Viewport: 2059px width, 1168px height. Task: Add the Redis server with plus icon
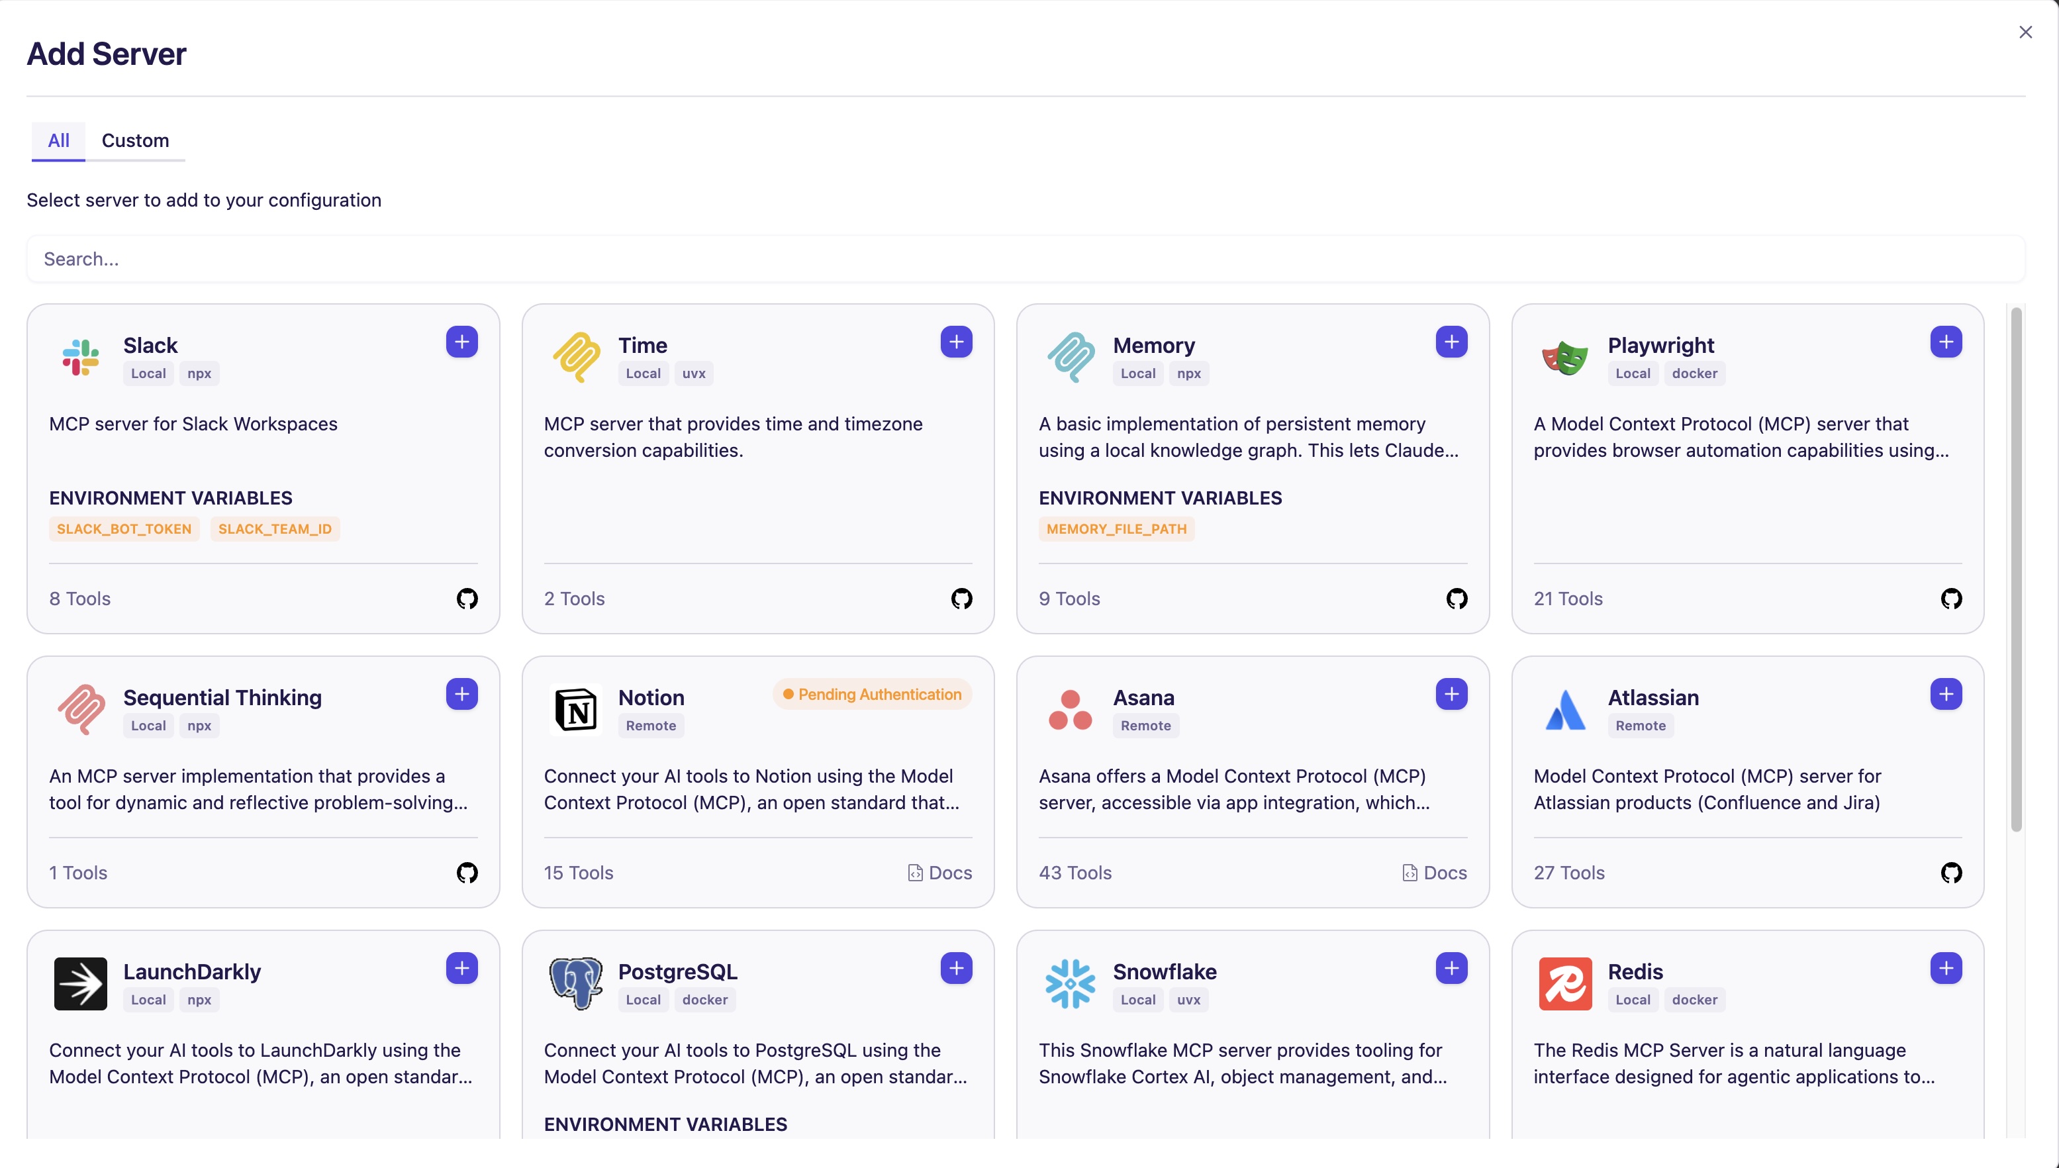pyautogui.click(x=1946, y=968)
